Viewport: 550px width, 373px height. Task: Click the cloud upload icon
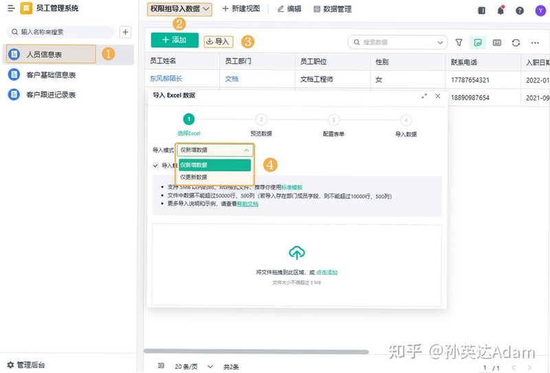pos(297,253)
